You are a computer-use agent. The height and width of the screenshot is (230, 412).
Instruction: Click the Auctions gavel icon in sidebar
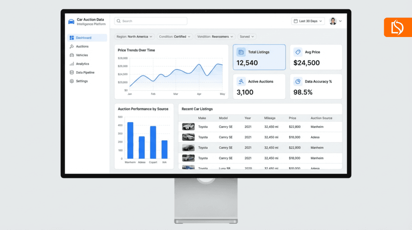(x=72, y=47)
